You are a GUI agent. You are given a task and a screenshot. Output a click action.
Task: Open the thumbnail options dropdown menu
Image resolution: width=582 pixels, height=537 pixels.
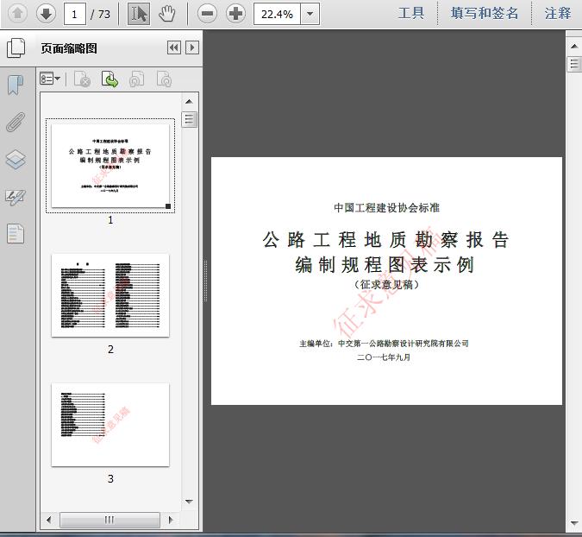[50, 79]
